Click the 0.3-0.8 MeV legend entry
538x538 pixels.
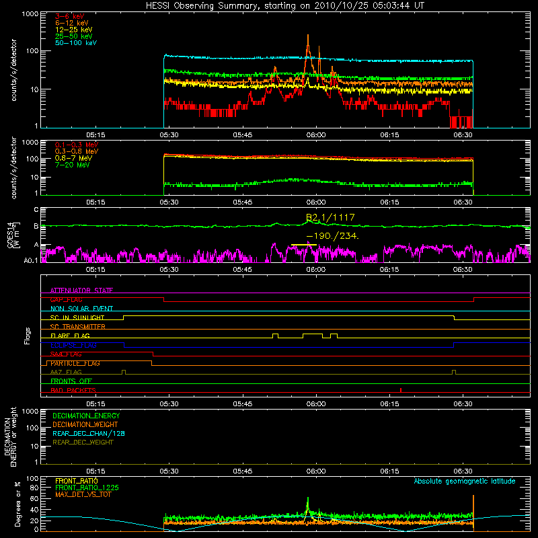click(x=77, y=151)
